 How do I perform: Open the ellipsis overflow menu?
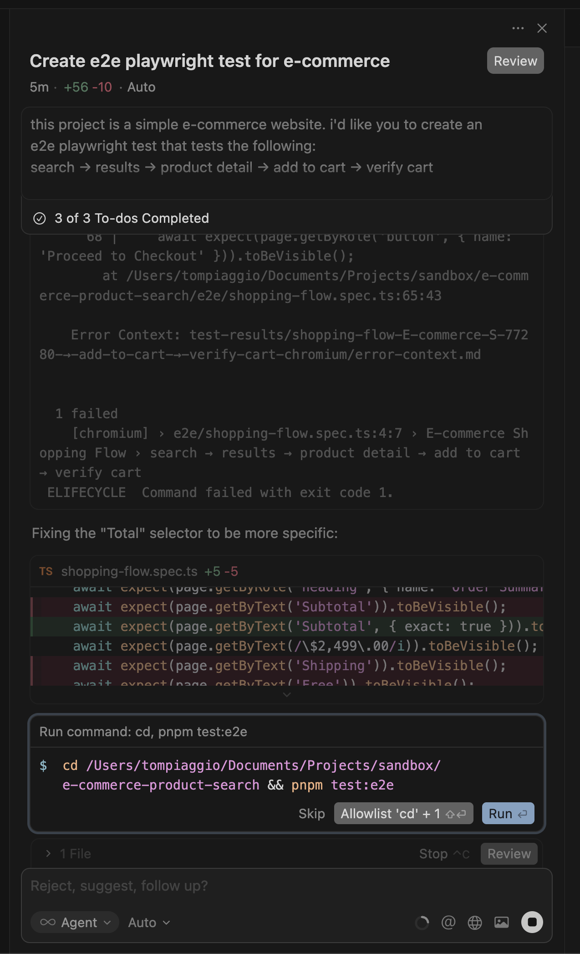pyautogui.click(x=518, y=28)
